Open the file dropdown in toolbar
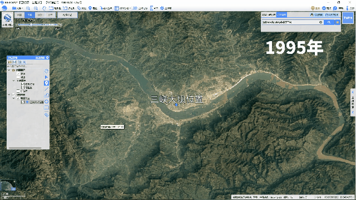 [17, 8]
